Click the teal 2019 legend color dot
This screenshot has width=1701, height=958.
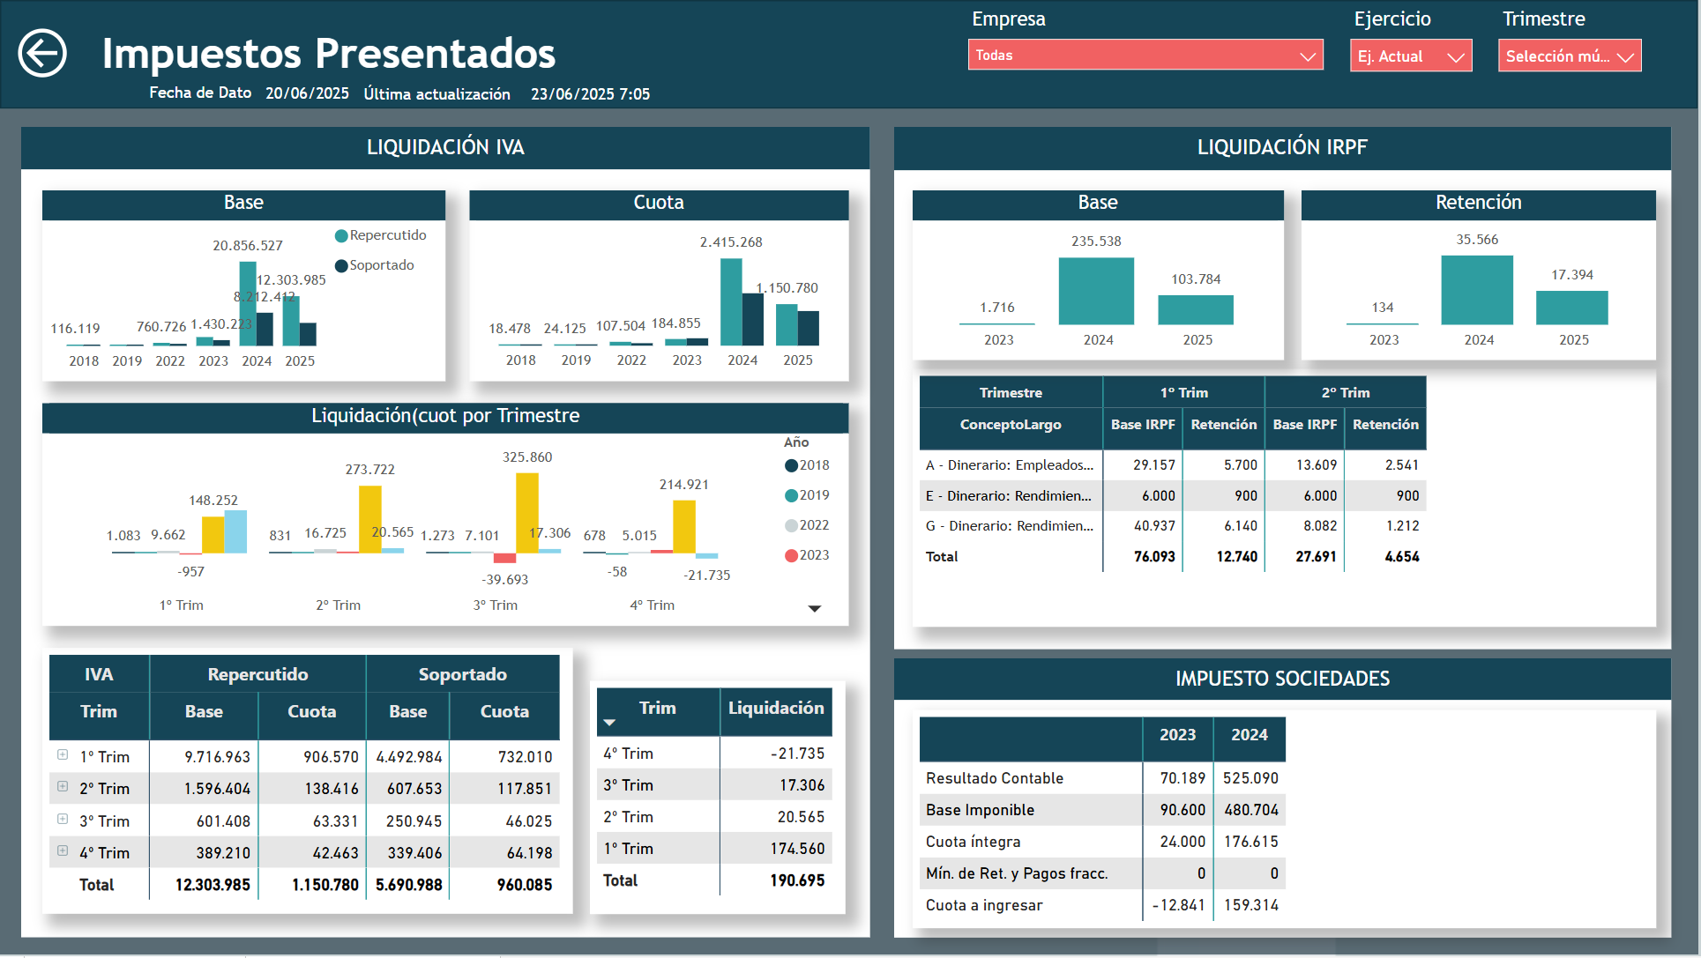(793, 495)
